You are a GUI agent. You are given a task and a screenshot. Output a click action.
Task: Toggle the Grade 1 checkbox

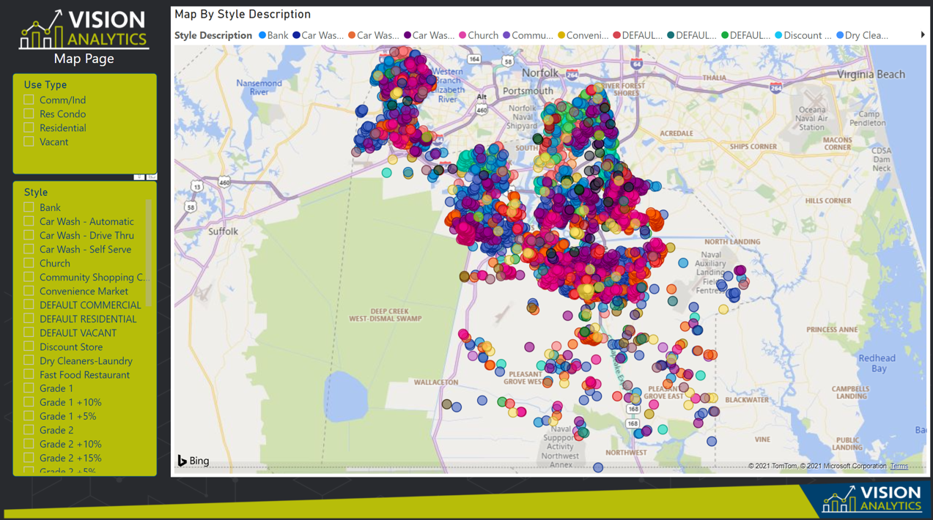point(29,388)
